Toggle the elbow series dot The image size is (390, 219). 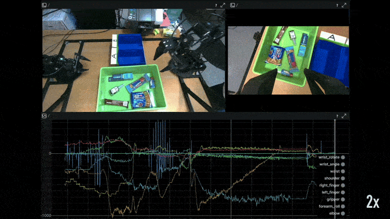click(343, 213)
